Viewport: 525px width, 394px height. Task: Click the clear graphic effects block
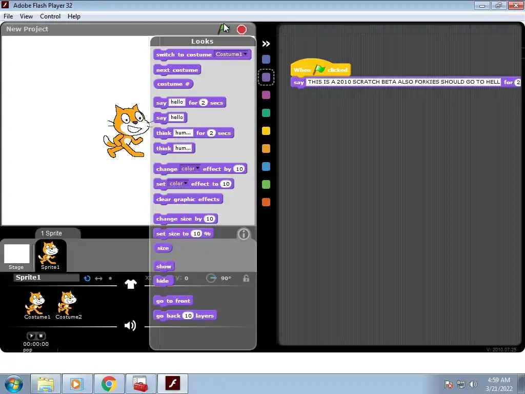188,199
